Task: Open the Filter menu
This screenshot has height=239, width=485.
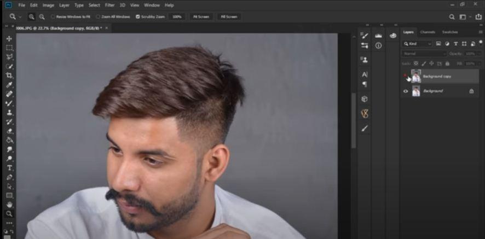Action: (110, 5)
